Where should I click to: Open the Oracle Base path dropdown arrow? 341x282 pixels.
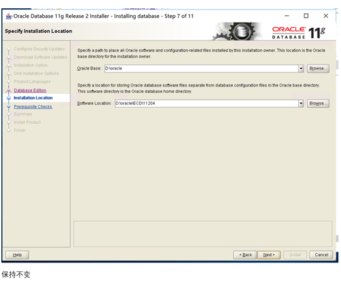[301, 68]
